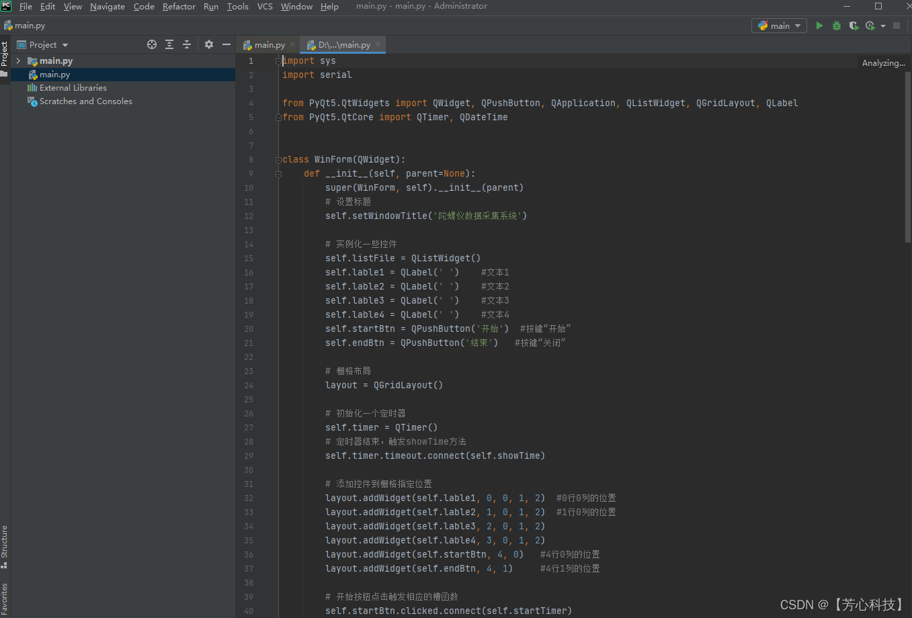
Task: Collapse all in Project panel
Action: [187, 44]
